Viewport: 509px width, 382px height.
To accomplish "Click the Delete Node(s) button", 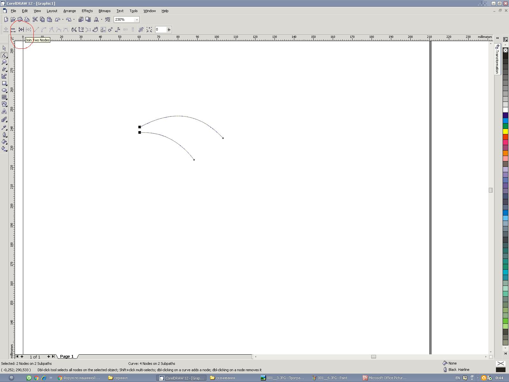I will 13,30.
